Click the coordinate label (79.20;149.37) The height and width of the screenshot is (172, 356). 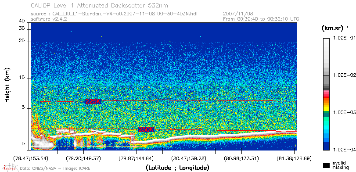pos(83,158)
